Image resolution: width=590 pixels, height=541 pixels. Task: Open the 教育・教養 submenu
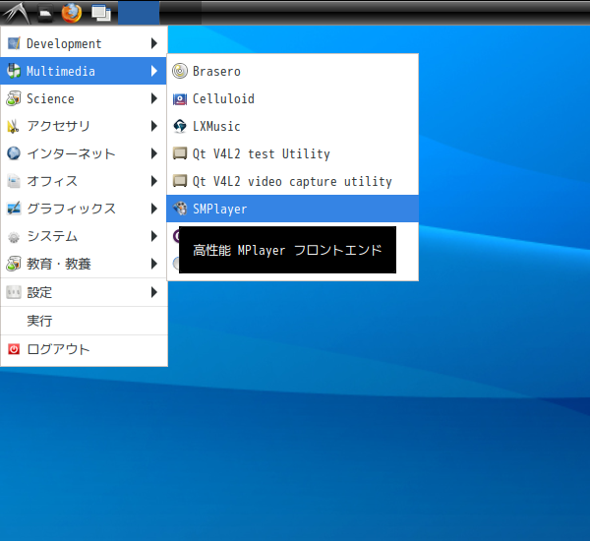coord(84,264)
